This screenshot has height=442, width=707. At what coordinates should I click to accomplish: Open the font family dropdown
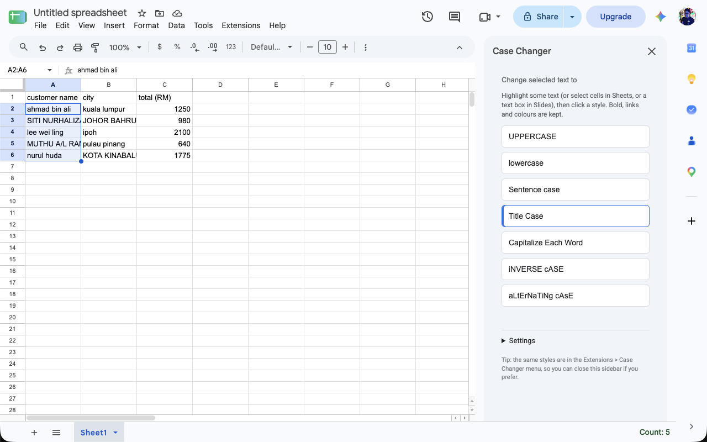coord(271,47)
